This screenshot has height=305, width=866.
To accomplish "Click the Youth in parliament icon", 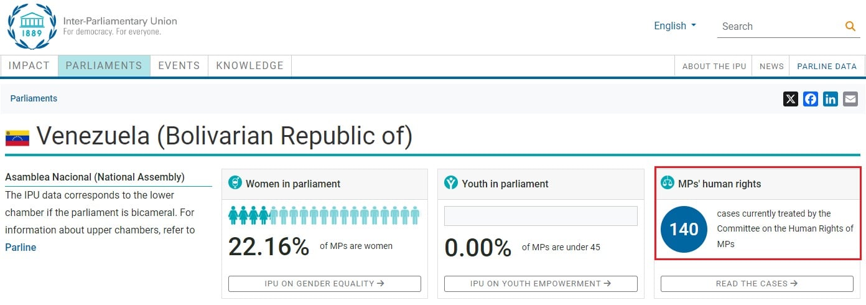I will [x=451, y=183].
